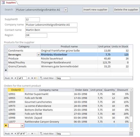
Task: Click the products Søg search box
Action: tap(63, 78)
